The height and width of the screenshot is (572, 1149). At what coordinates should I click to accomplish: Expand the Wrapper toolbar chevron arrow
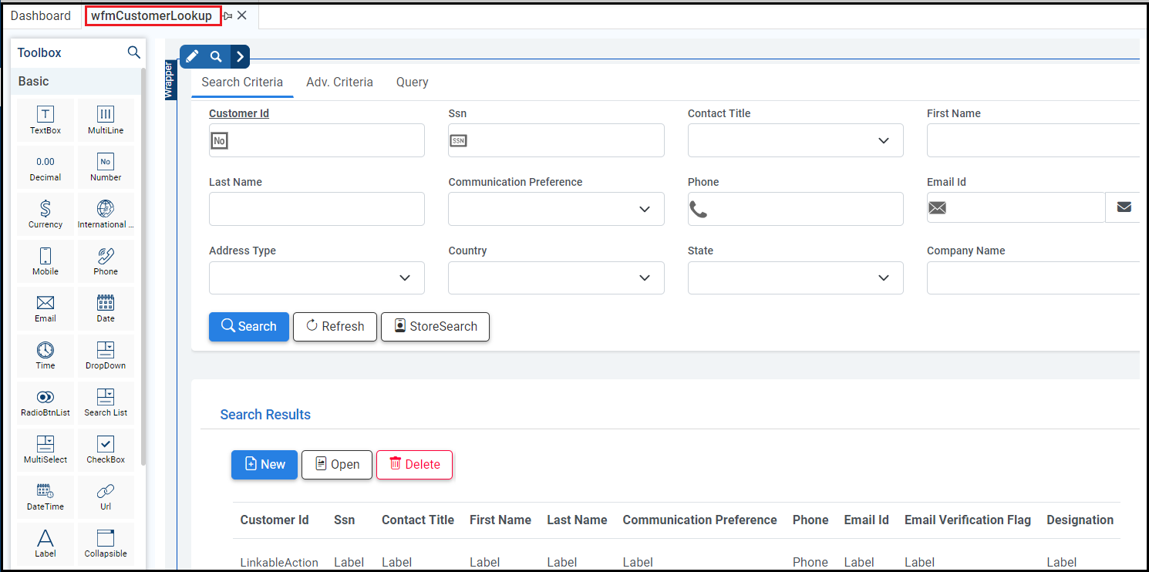(x=240, y=56)
